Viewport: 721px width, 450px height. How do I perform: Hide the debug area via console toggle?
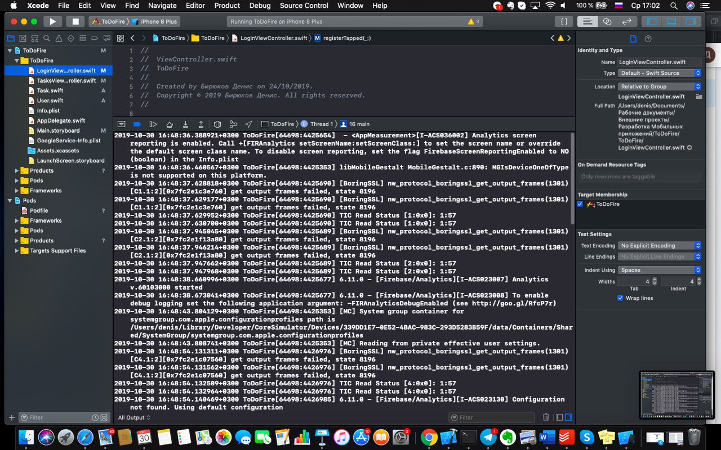click(x=121, y=124)
